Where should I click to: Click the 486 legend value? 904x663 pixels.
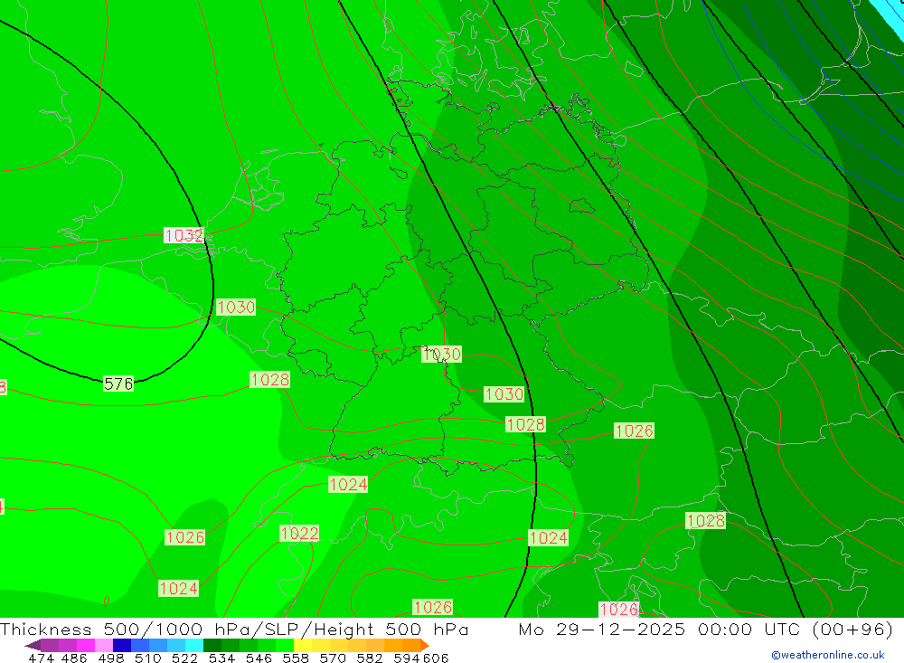74,658
